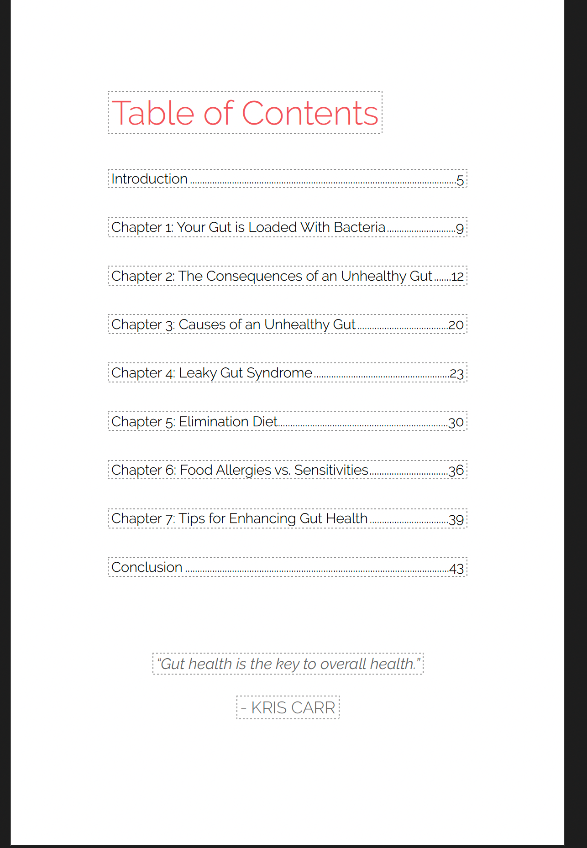Click page number 36 for Chapter 6
The height and width of the screenshot is (848, 587).
tap(456, 471)
